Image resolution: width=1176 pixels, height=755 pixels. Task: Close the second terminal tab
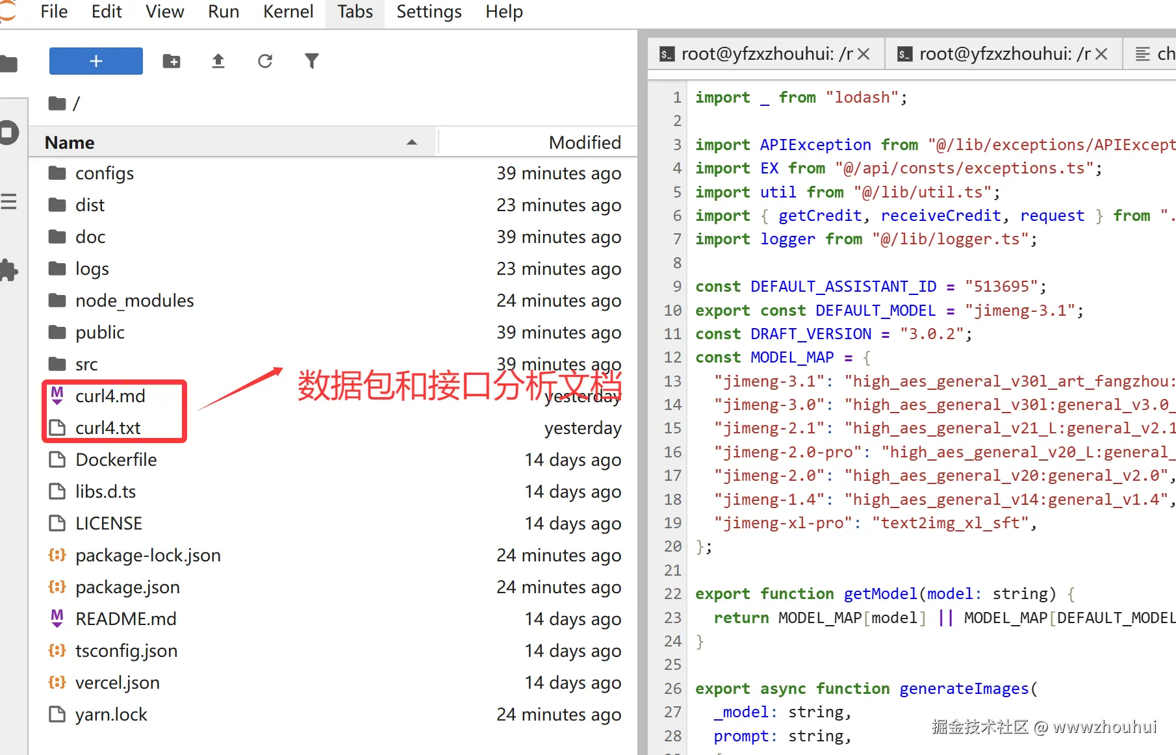point(1101,54)
